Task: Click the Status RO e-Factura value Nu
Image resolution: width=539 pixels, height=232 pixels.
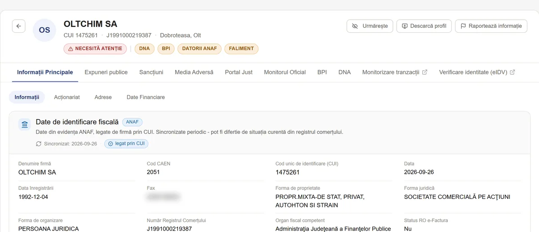Action: (408, 228)
